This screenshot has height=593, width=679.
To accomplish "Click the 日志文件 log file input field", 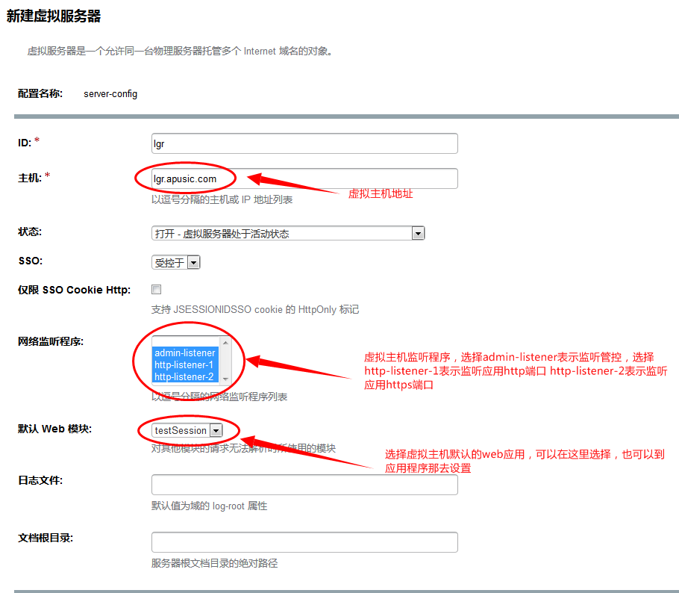I will click(x=304, y=485).
